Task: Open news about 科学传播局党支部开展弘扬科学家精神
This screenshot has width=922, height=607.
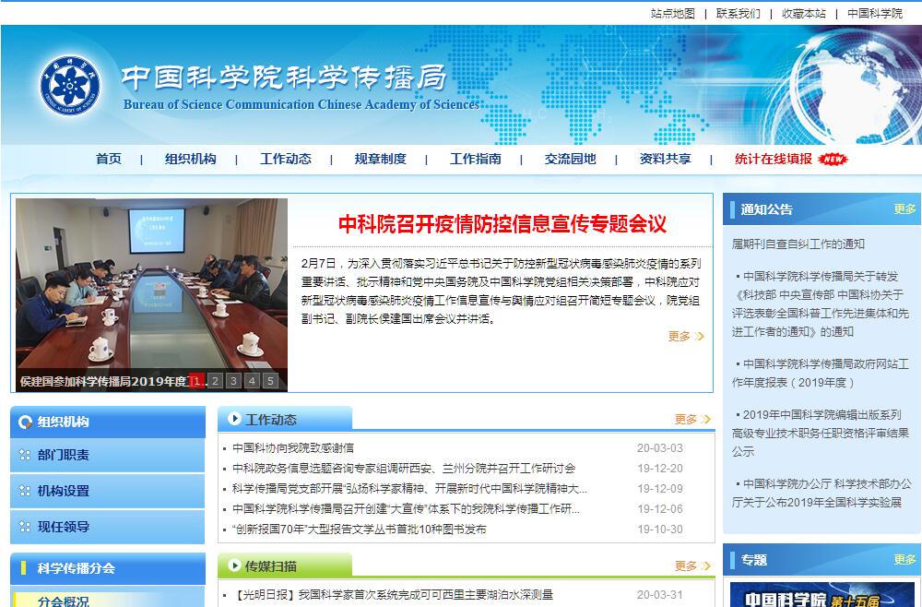Action: pos(409,489)
